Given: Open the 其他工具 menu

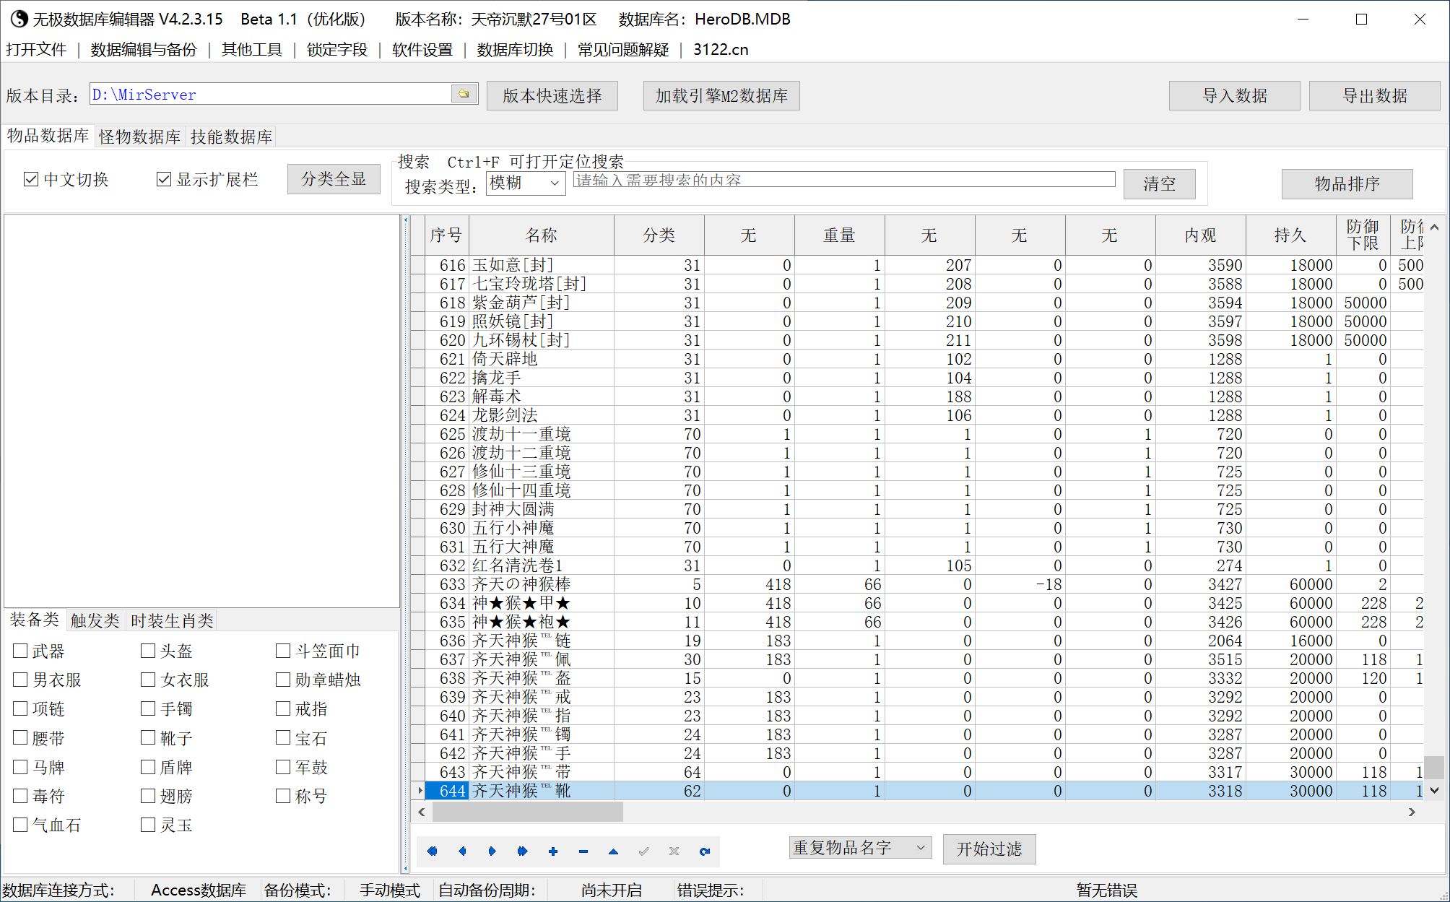Looking at the screenshot, I should tap(252, 49).
